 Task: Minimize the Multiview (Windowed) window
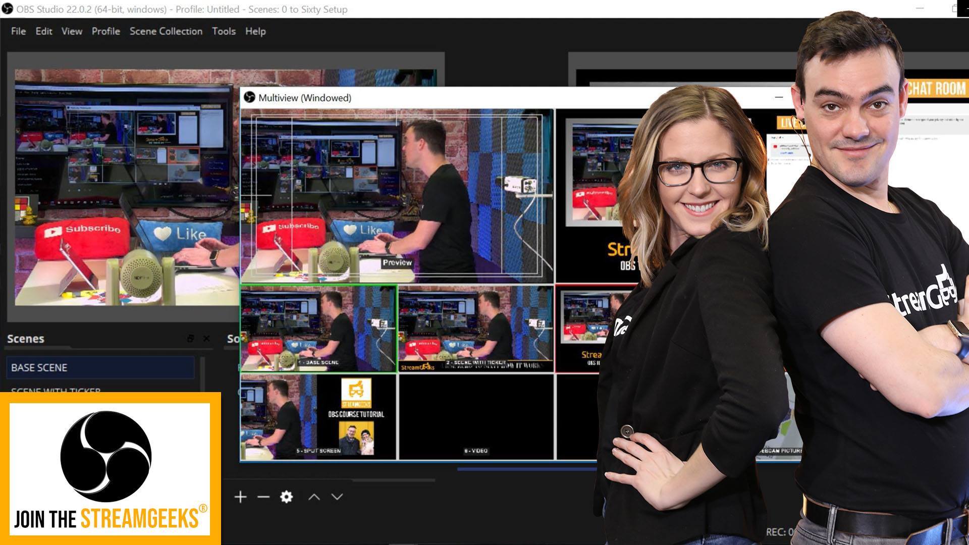(x=779, y=97)
